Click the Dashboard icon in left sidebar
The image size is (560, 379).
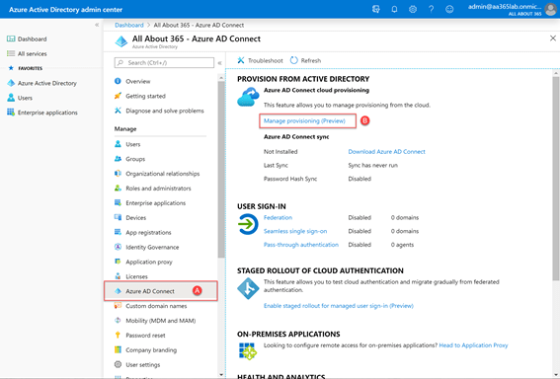11,38
